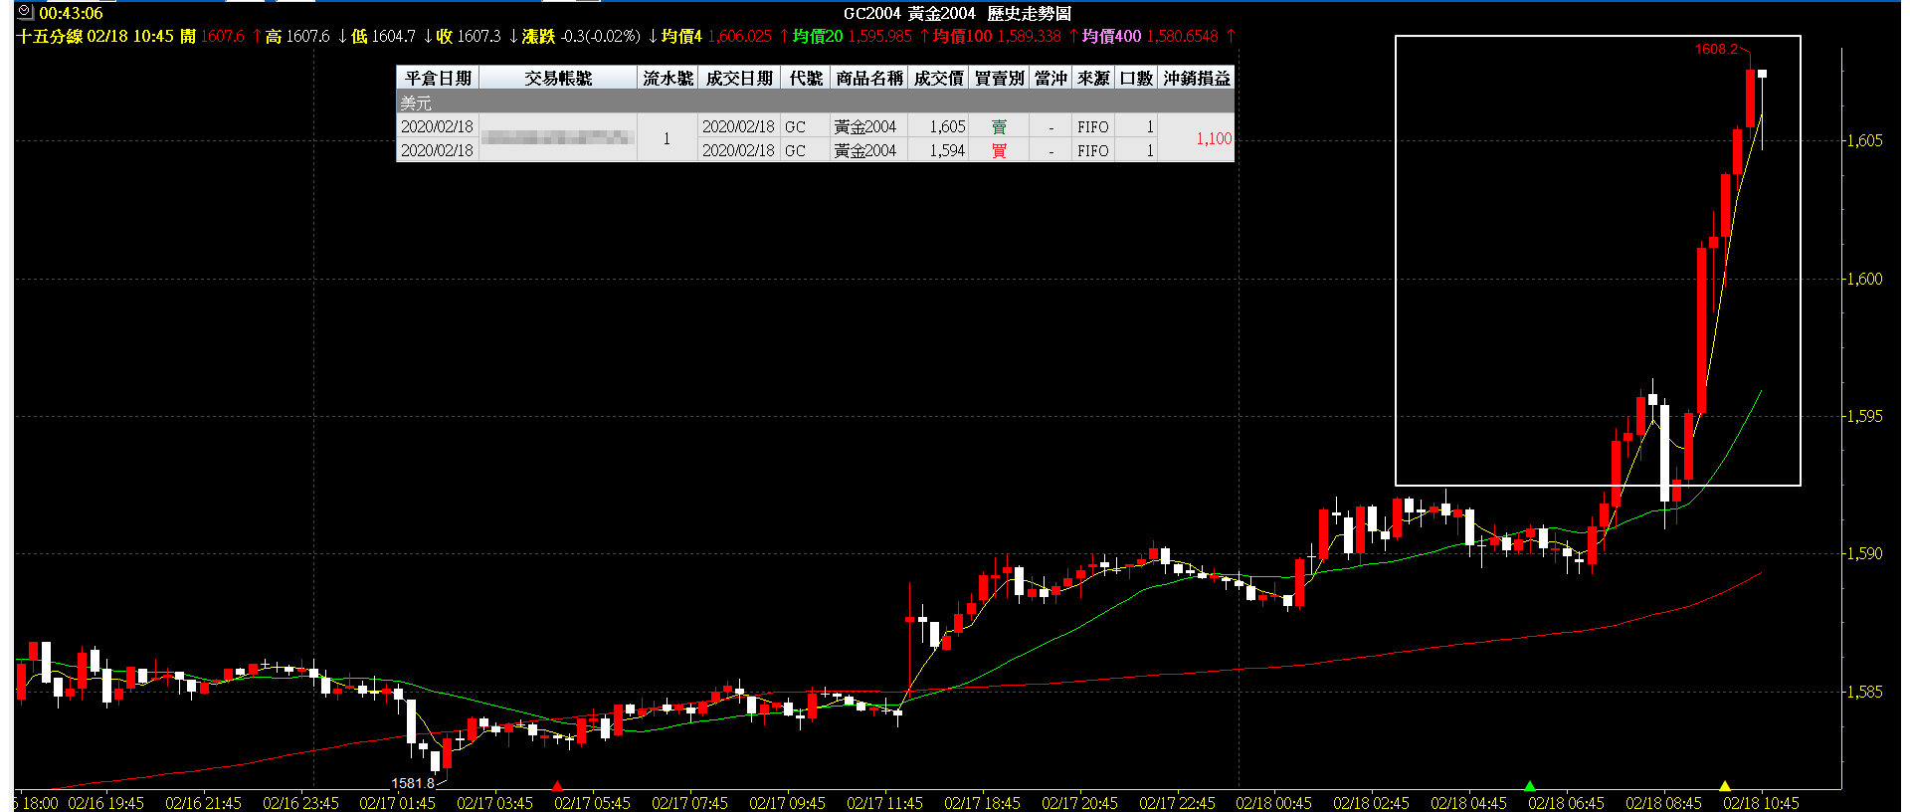Click the 1607.3 close price value
1910x812 pixels.
point(478,36)
